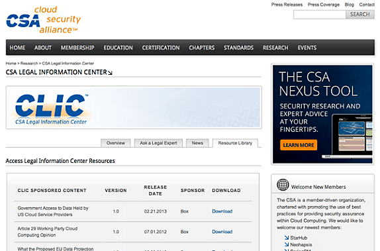Switch to the News tab

tap(197, 143)
